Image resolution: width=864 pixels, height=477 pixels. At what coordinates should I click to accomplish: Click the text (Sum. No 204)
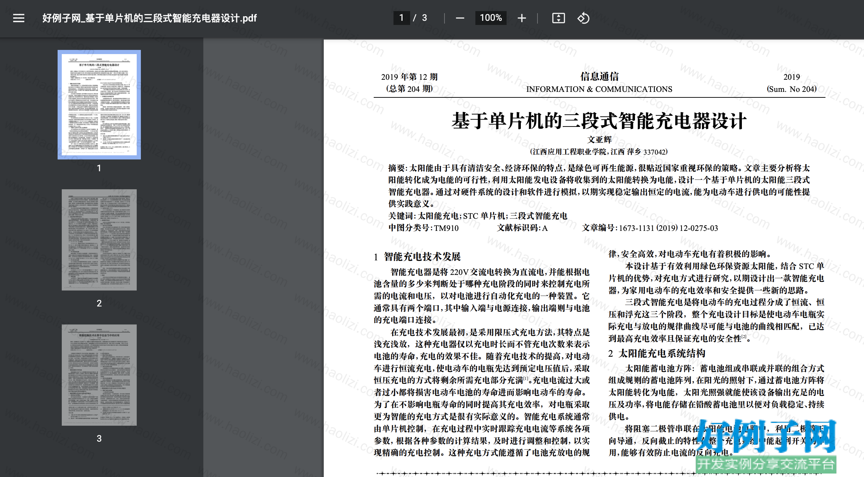[791, 89]
